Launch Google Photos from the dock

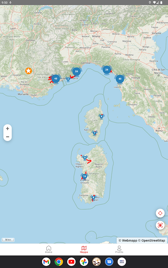coord(84,262)
